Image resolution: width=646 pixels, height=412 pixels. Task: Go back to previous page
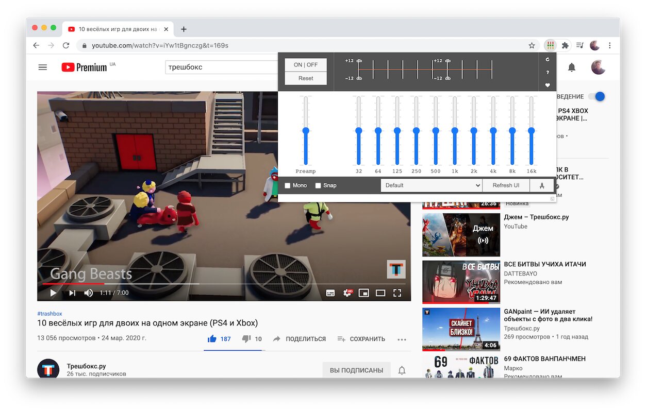click(36, 45)
